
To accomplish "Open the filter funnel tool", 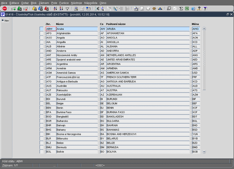I will pos(67,9).
